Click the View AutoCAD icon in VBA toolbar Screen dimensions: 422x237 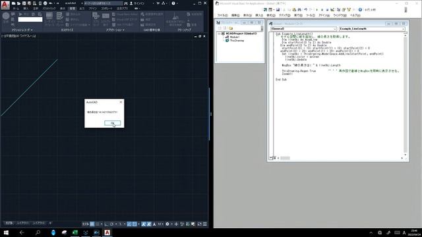265,10
